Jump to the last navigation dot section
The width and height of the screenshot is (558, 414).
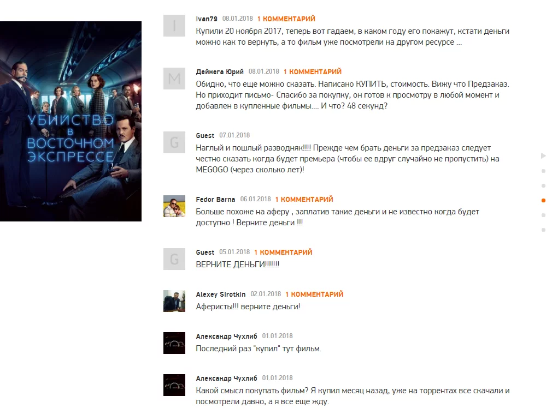543,230
